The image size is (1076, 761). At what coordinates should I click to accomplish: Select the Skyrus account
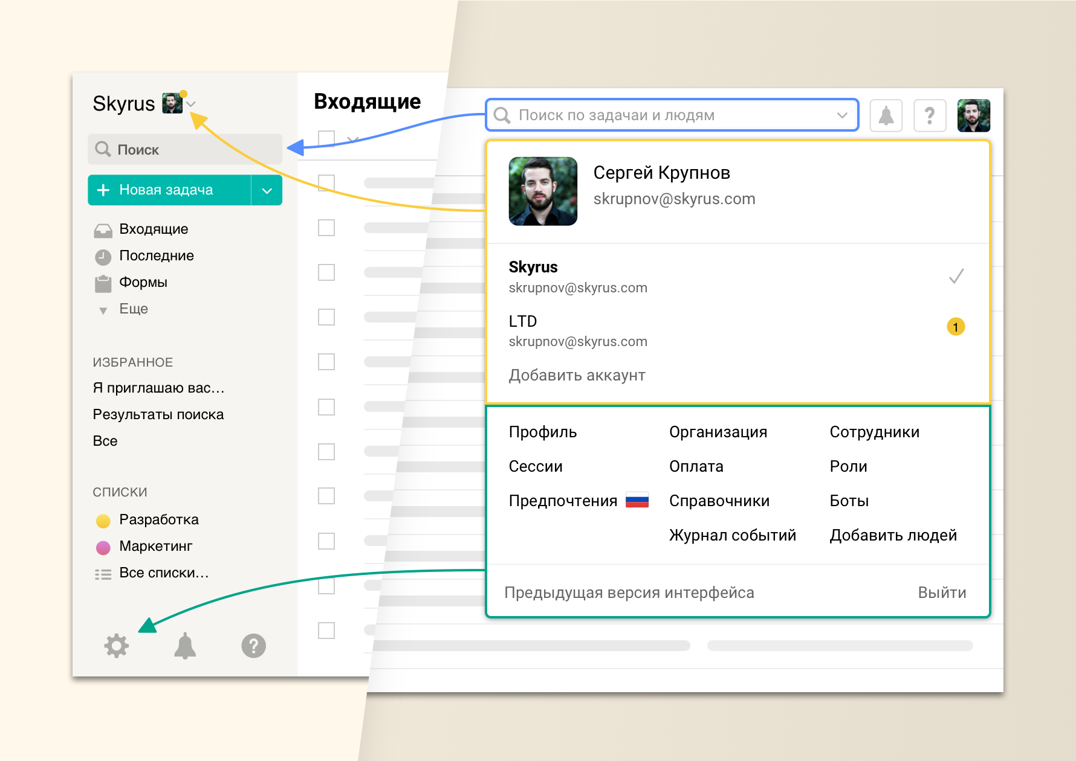tap(737, 277)
